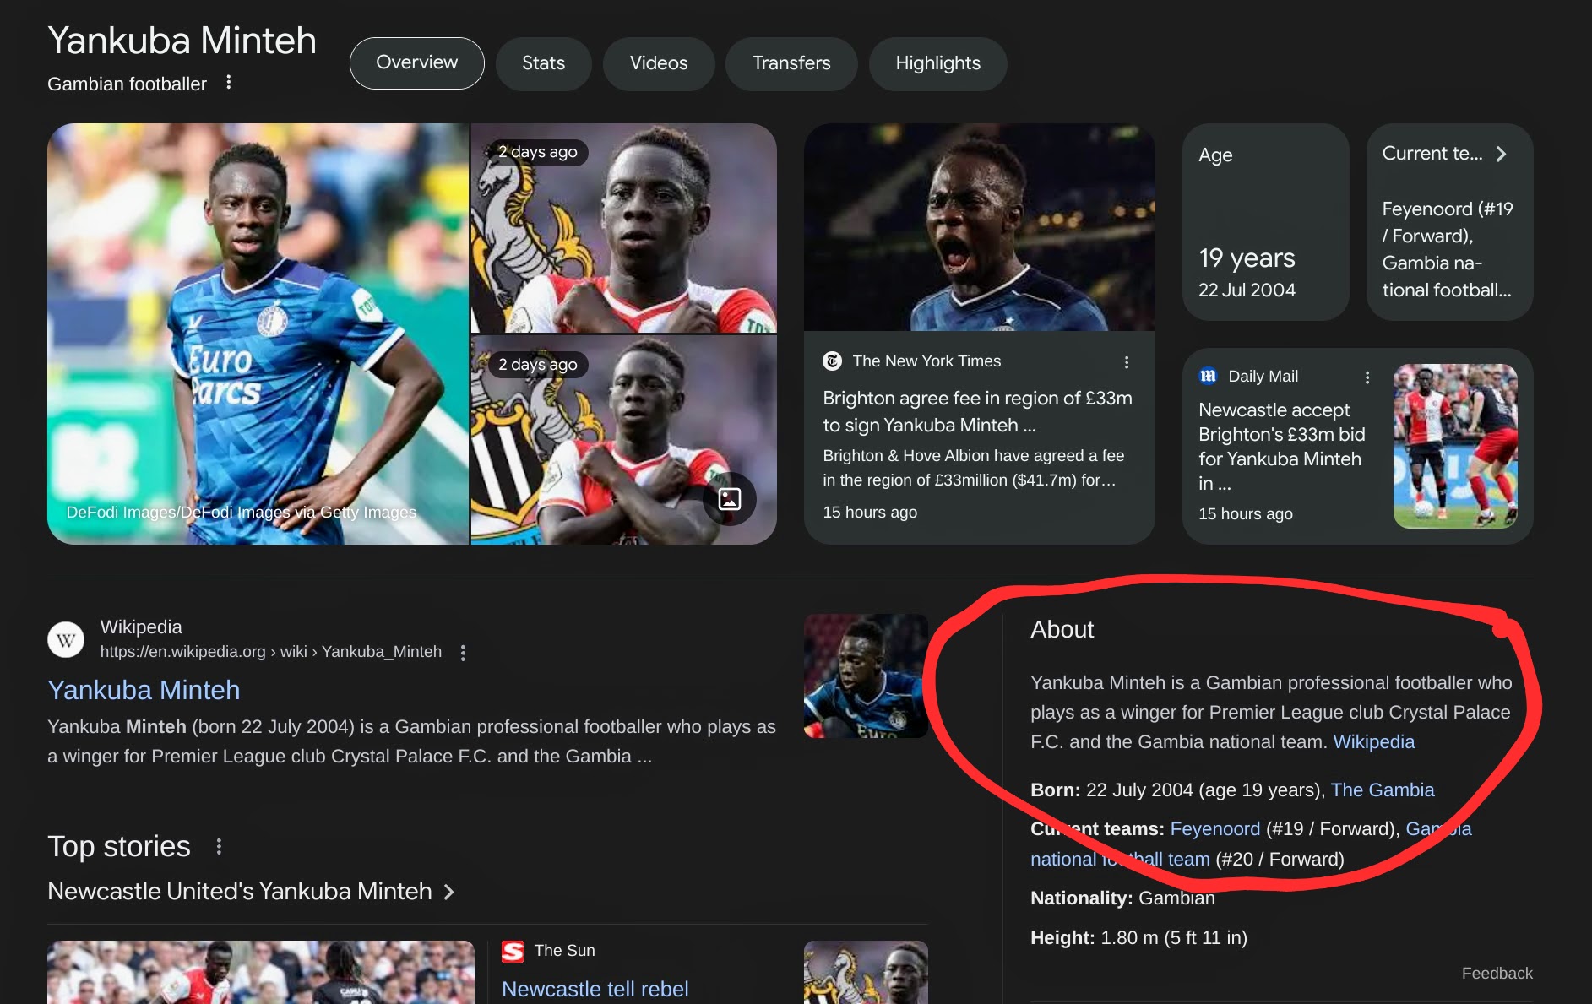This screenshot has height=1004, width=1592.
Task: Click the Wikipedia favicon icon
Action: pos(66,640)
